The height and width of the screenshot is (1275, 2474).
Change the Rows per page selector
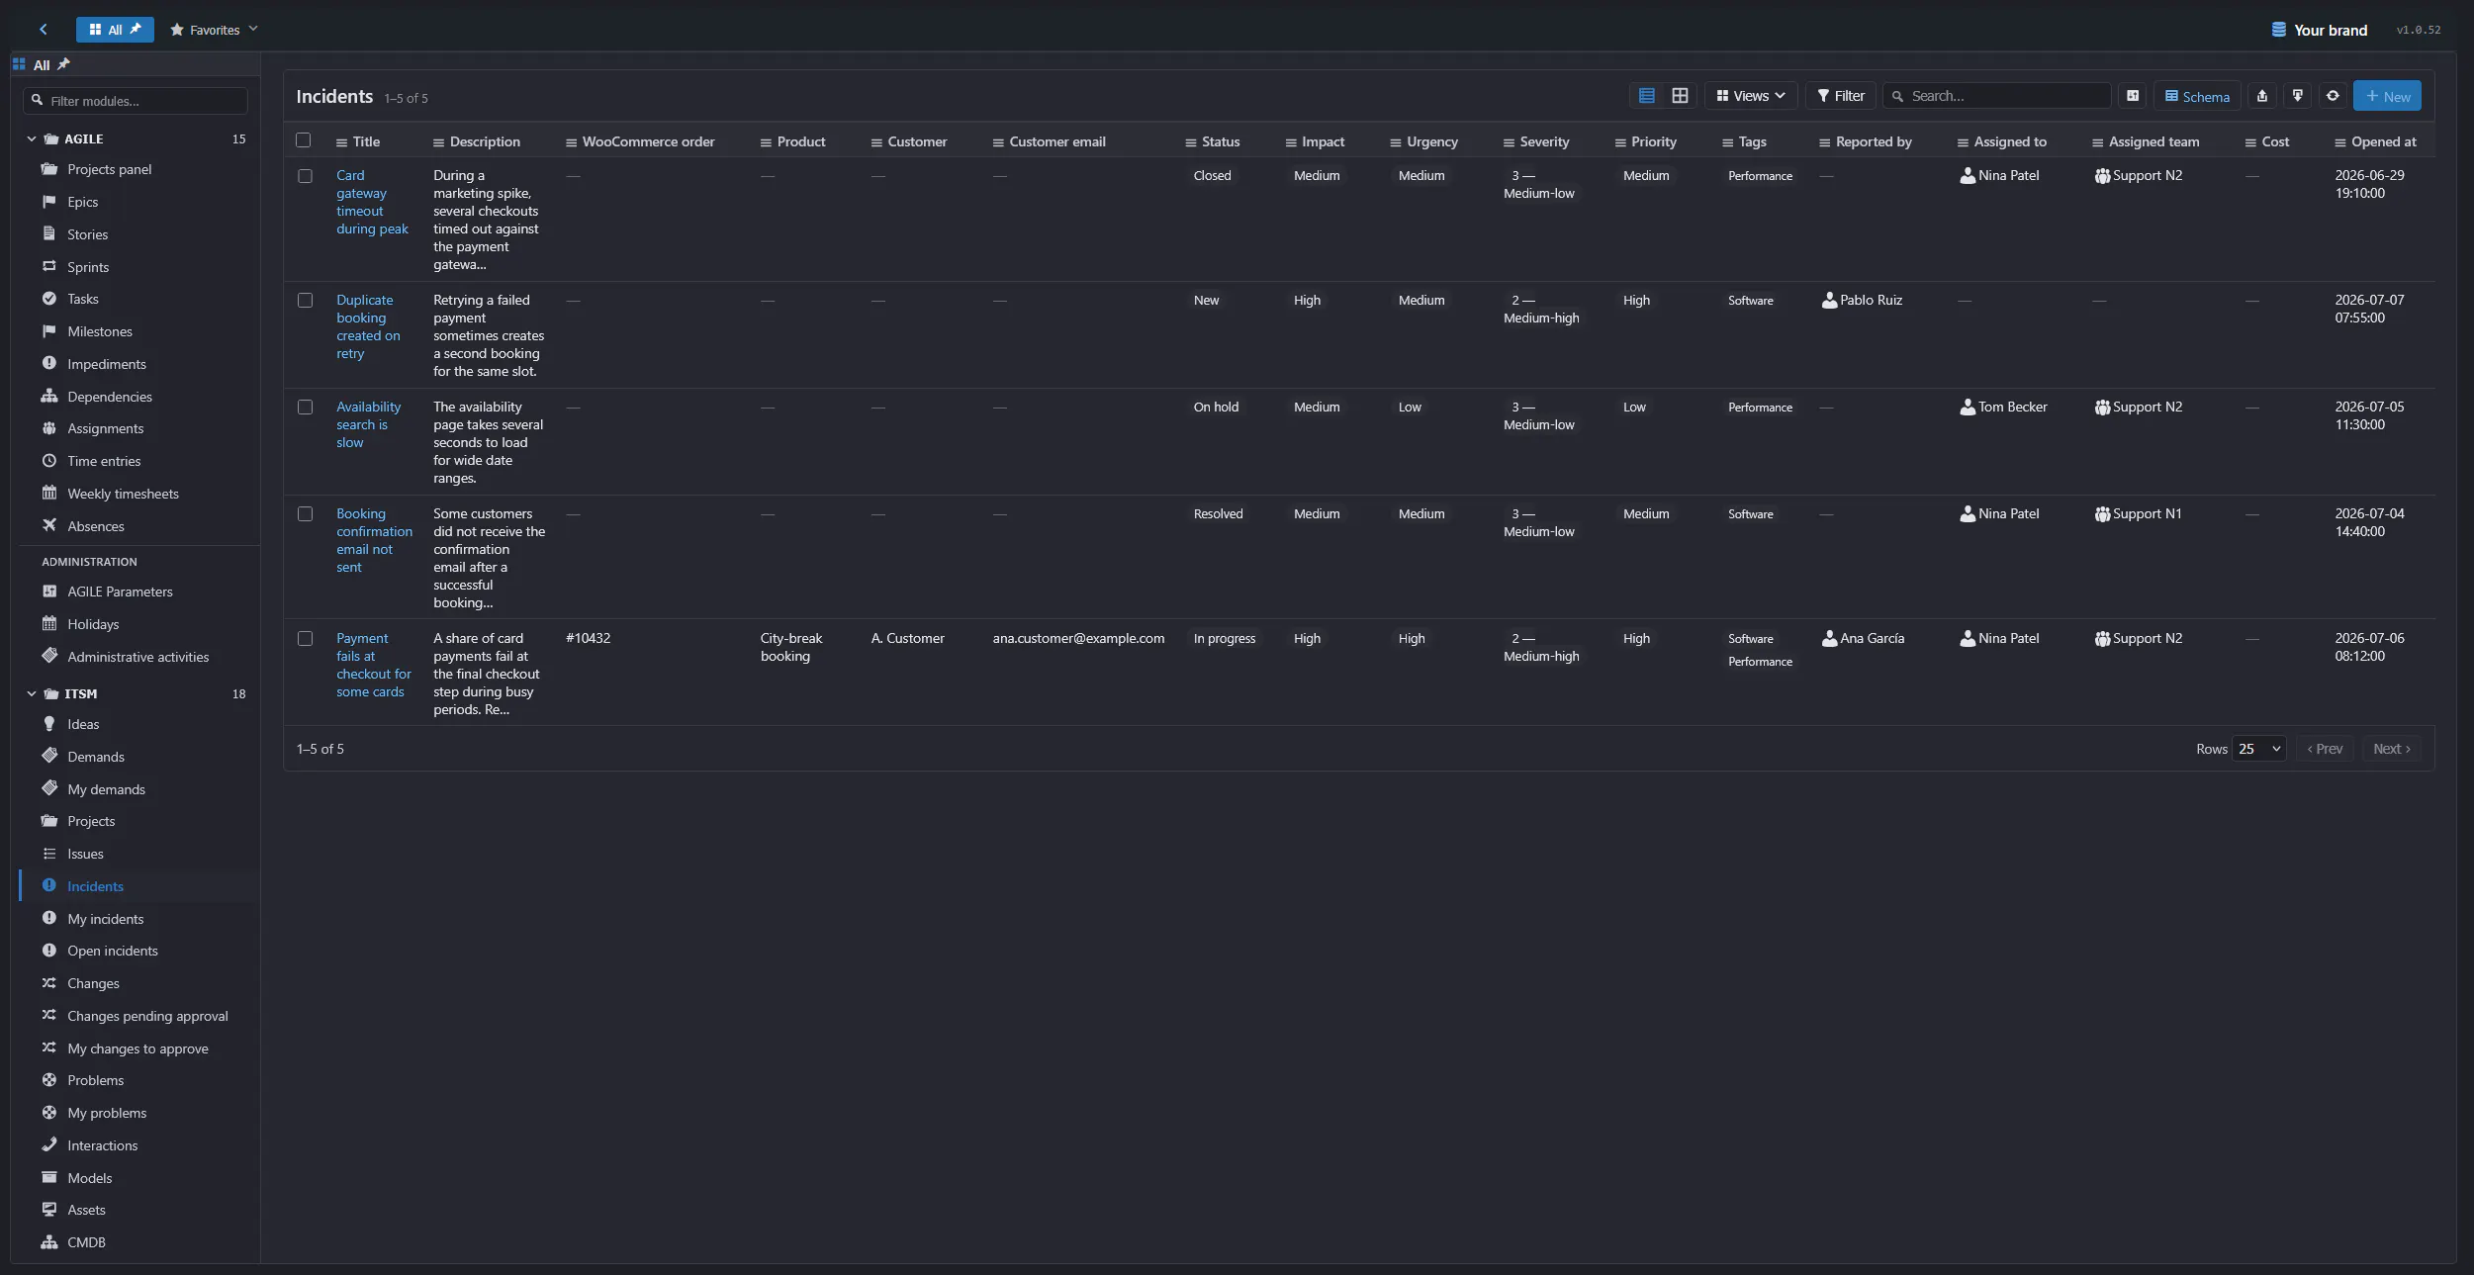tap(2258, 749)
